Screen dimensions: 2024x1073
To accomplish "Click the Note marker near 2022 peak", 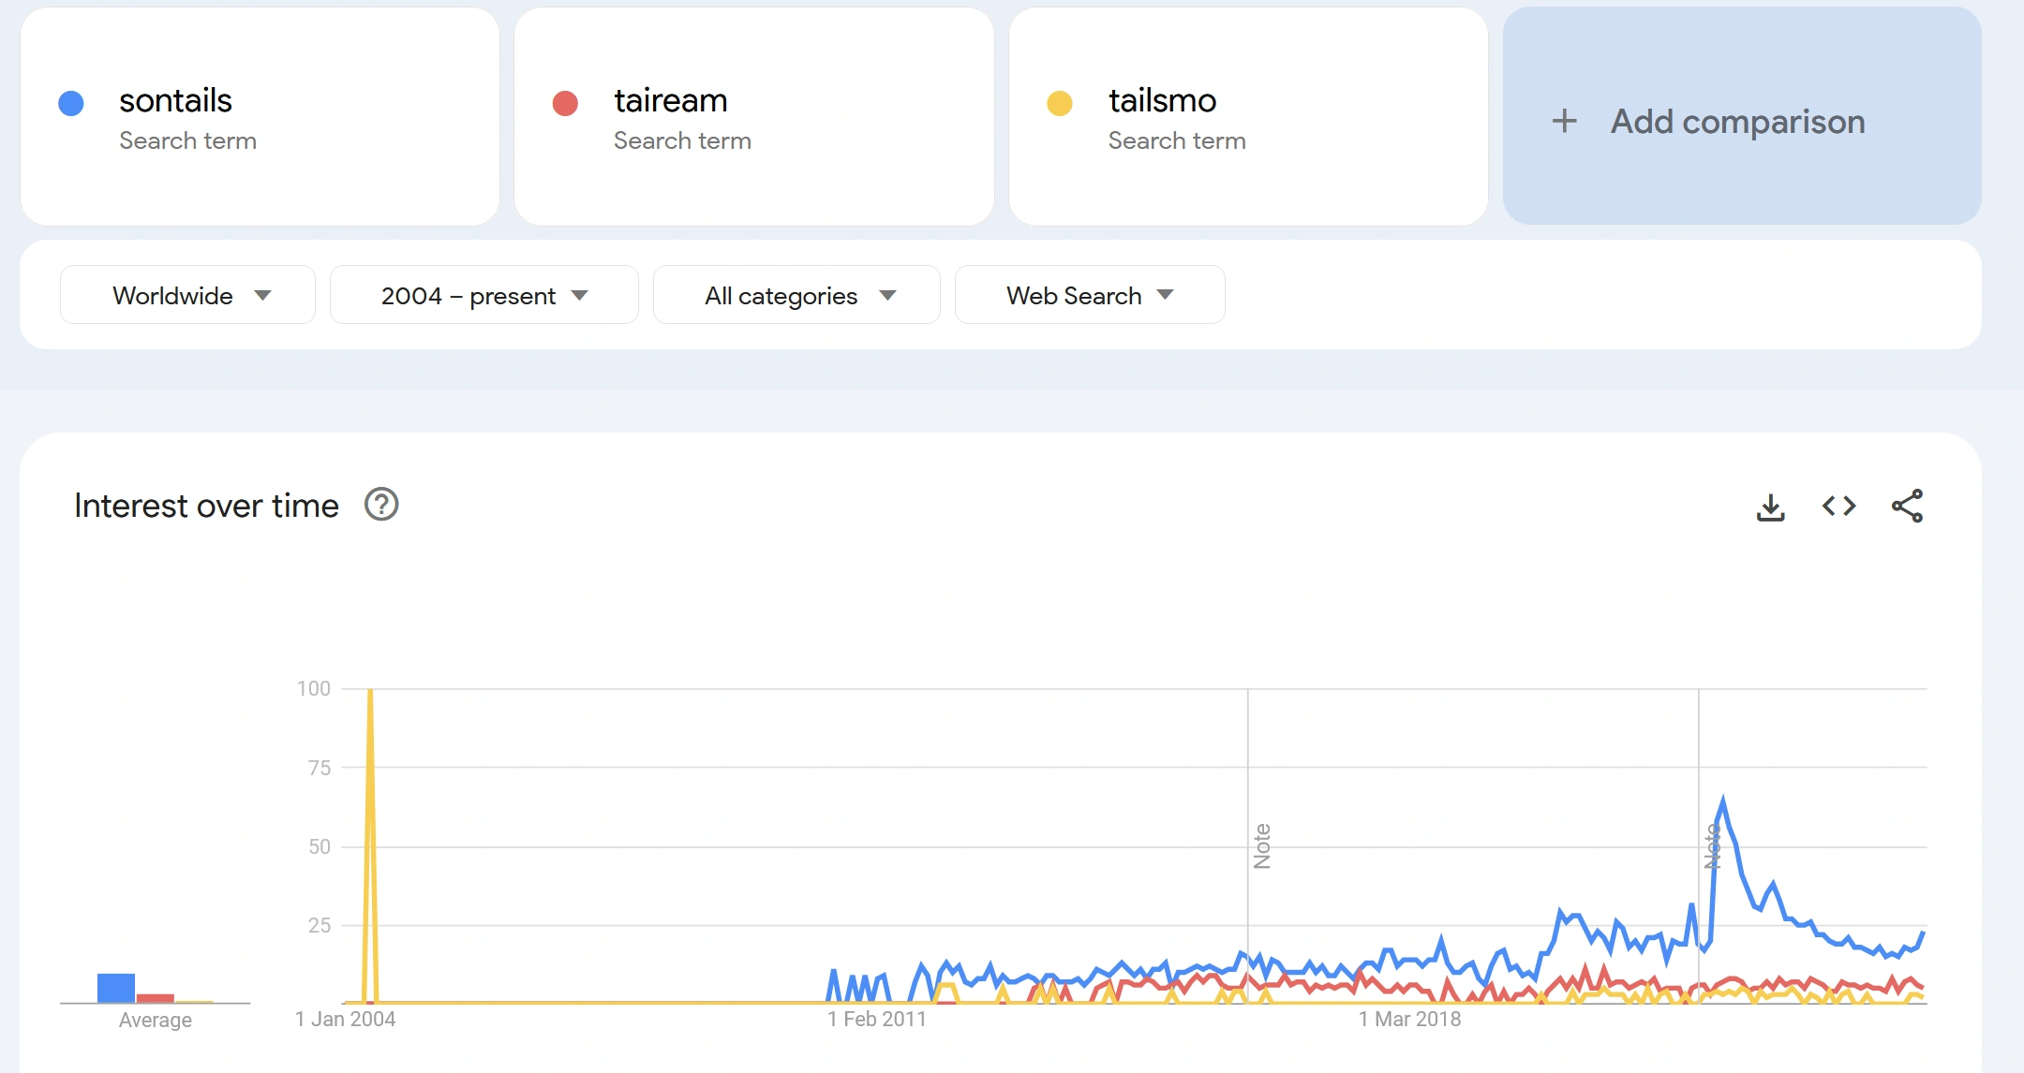I will tap(1711, 846).
